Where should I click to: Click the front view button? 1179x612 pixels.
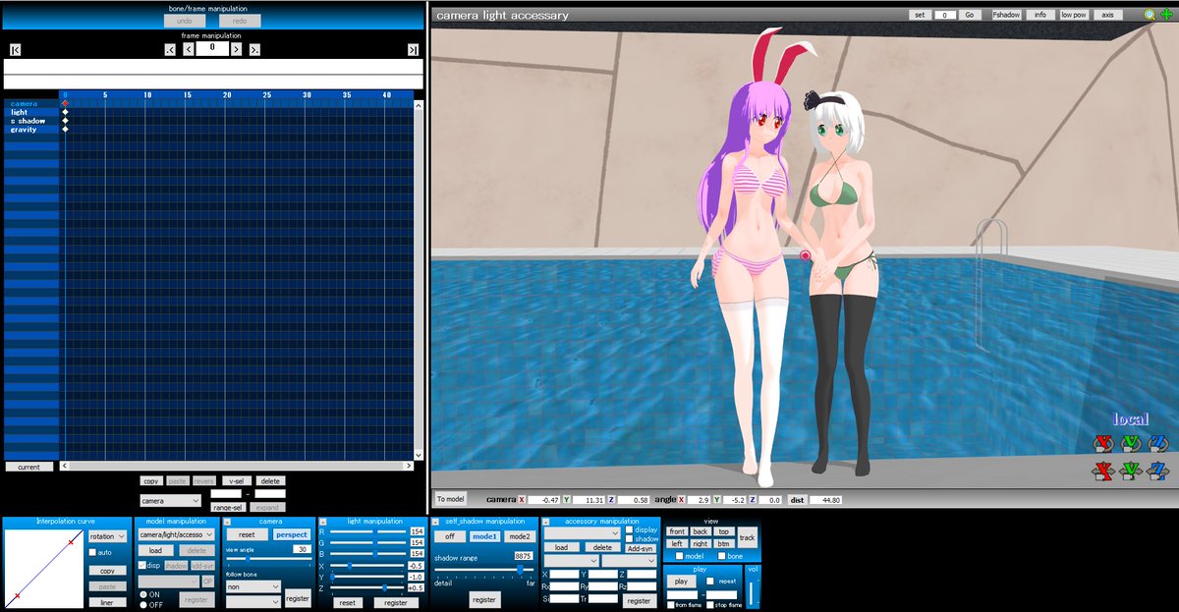pos(677,531)
